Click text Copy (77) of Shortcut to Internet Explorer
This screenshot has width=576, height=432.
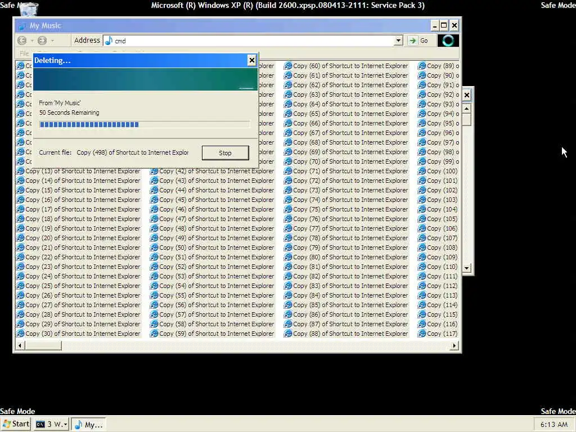tap(350, 228)
